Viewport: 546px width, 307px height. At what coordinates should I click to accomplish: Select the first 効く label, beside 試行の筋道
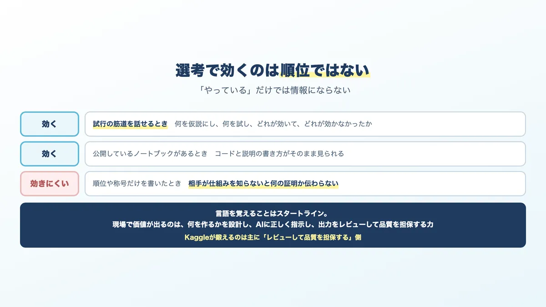pyautogui.click(x=50, y=124)
